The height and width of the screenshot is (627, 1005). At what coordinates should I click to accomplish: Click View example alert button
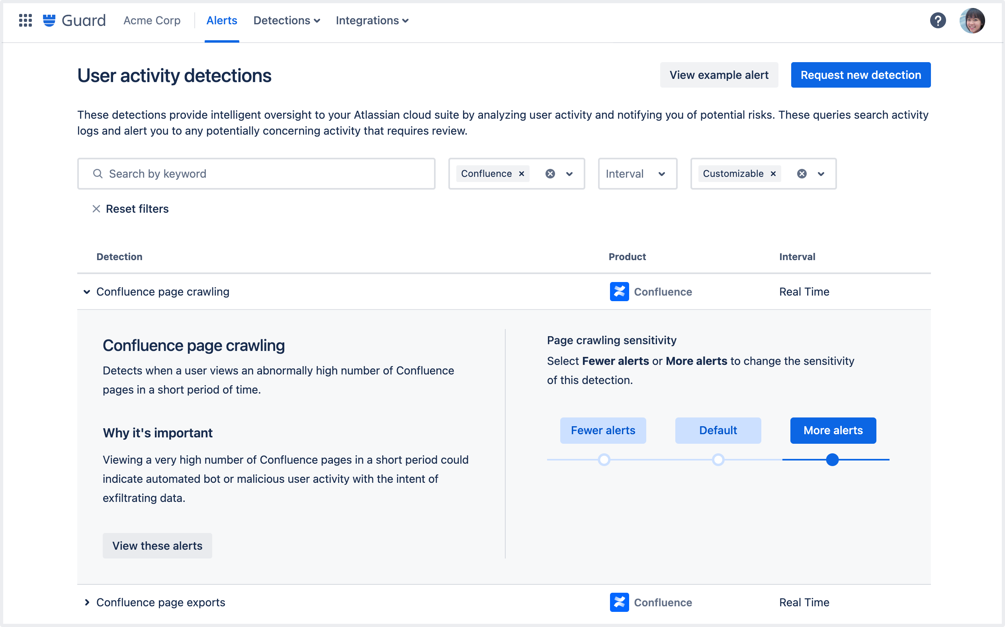[x=719, y=75]
